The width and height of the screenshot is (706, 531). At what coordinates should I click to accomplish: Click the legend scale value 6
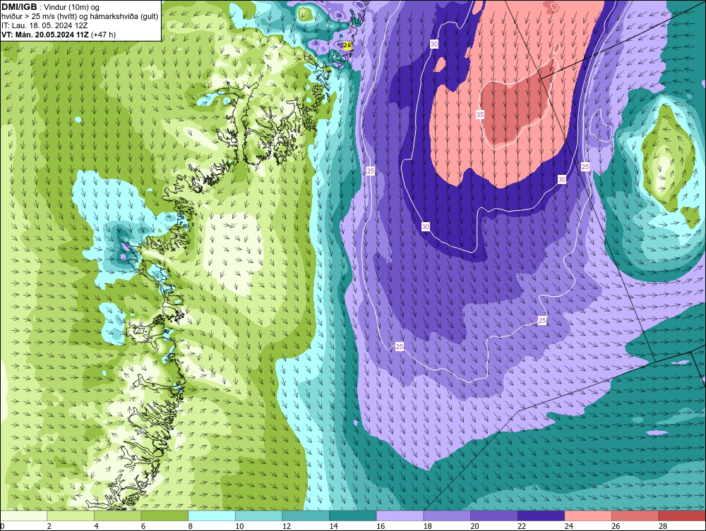pos(143,526)
